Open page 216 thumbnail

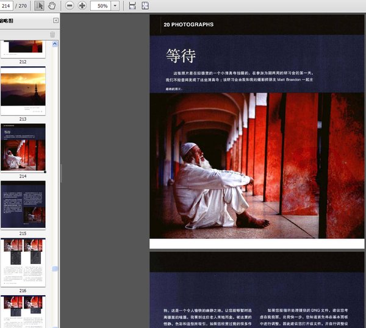23,262
